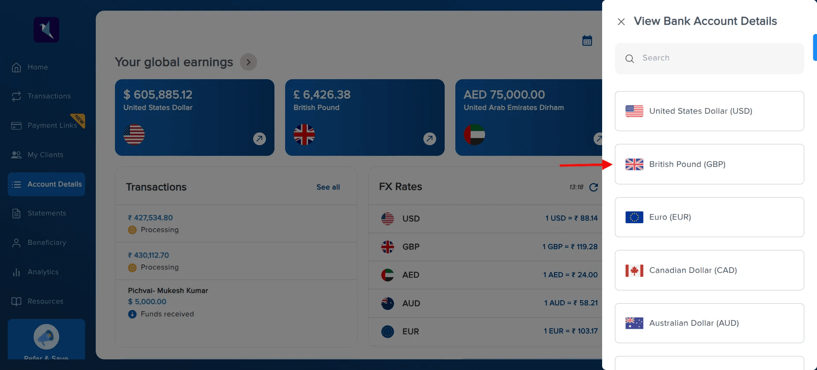Open Payment Links menu item
Screen dimensions: 817x370
[x=52, y=126]
